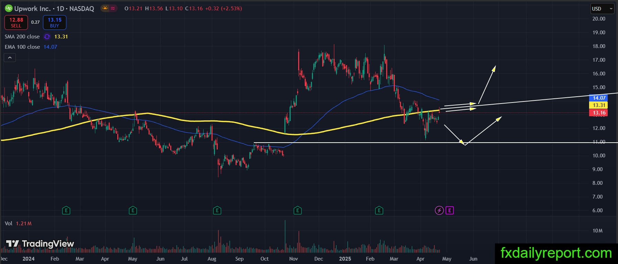Click the pink approximately-equal data icon
This screenshot has height=264, width=618.
tap(113, 8)
